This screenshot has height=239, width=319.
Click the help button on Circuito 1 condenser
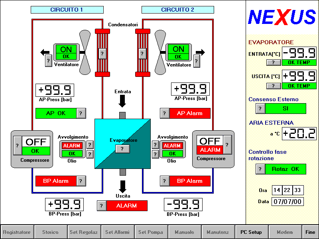coord(102,53)
